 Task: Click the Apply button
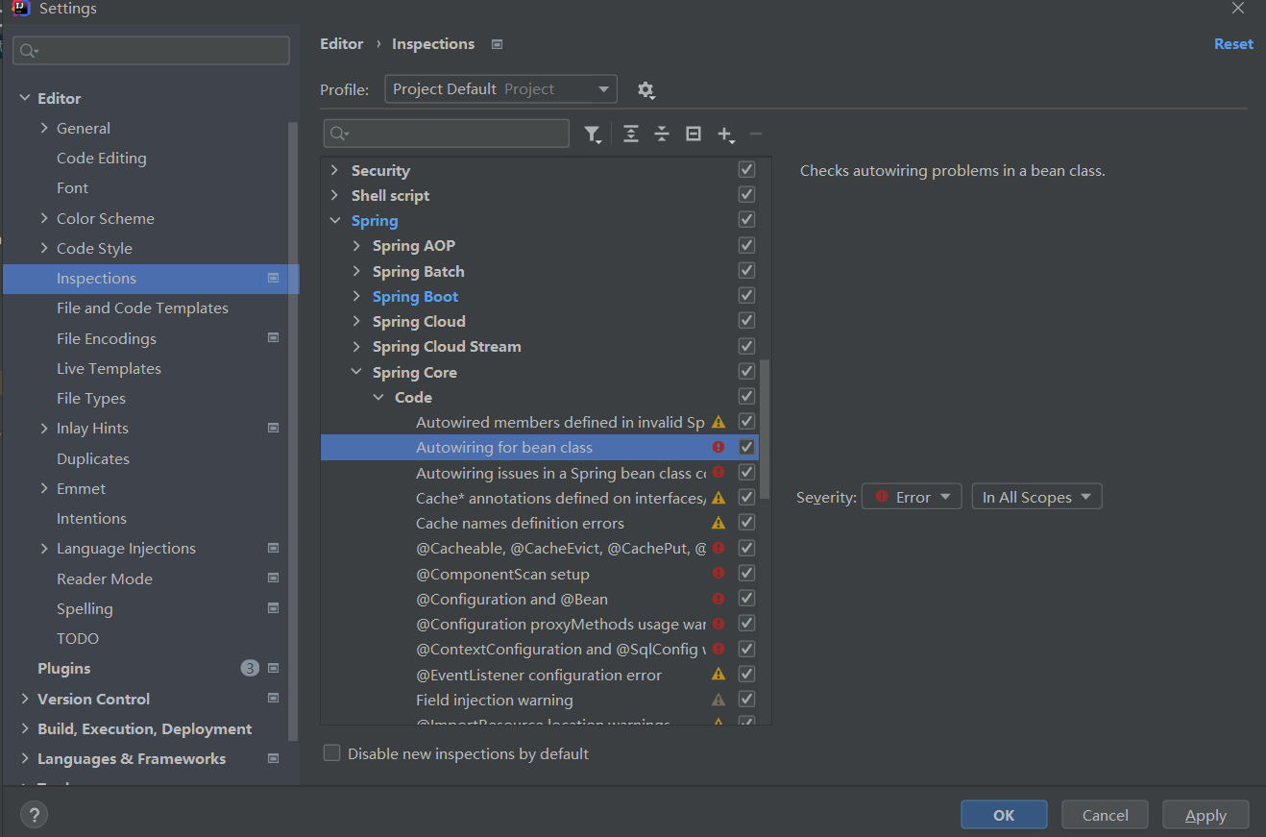coord(1205,815)
